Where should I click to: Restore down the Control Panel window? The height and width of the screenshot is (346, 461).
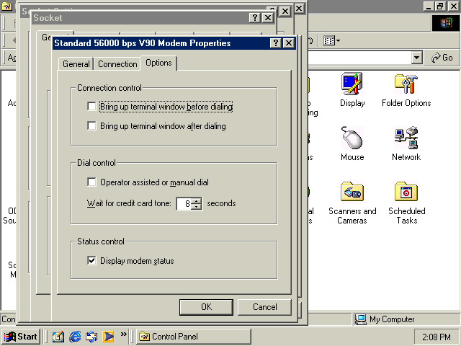[x=440, y=6]
